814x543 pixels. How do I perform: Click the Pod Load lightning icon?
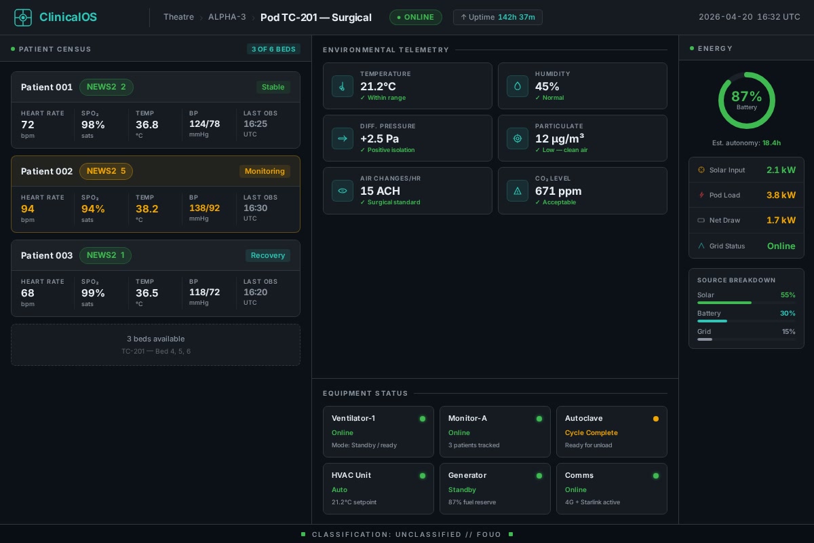(701, 195)
